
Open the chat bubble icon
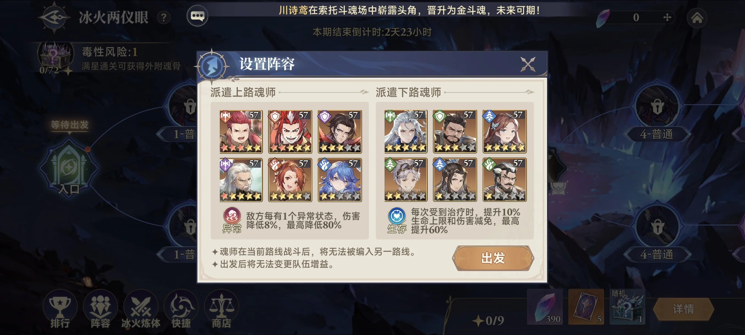pyautogui.click(x=198, y=16)
